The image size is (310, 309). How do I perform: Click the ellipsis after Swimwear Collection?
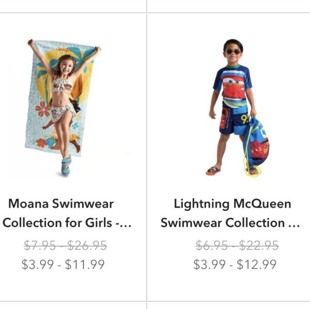click(294, 224)
